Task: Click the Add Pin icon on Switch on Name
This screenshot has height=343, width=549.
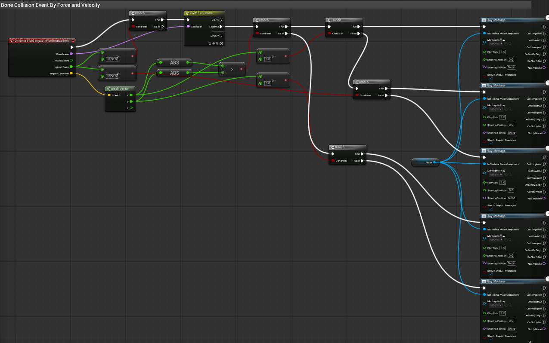Action: (x=221, y=43)
